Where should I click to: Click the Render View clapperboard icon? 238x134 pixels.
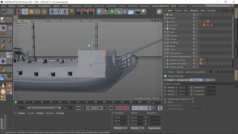point(78,12)
